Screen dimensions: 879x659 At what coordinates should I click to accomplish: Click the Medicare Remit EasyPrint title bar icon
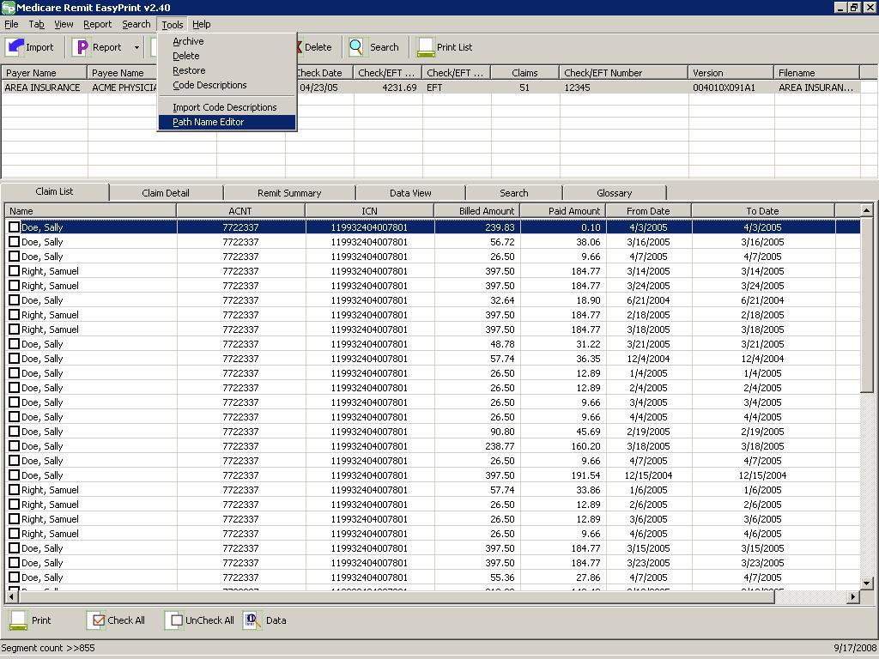click(x=7, y=7)
